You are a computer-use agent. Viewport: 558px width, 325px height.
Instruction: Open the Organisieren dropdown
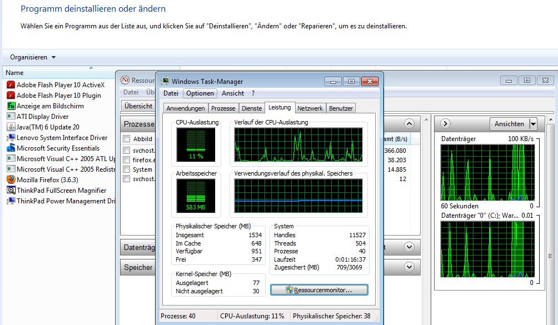pos(33,57)
